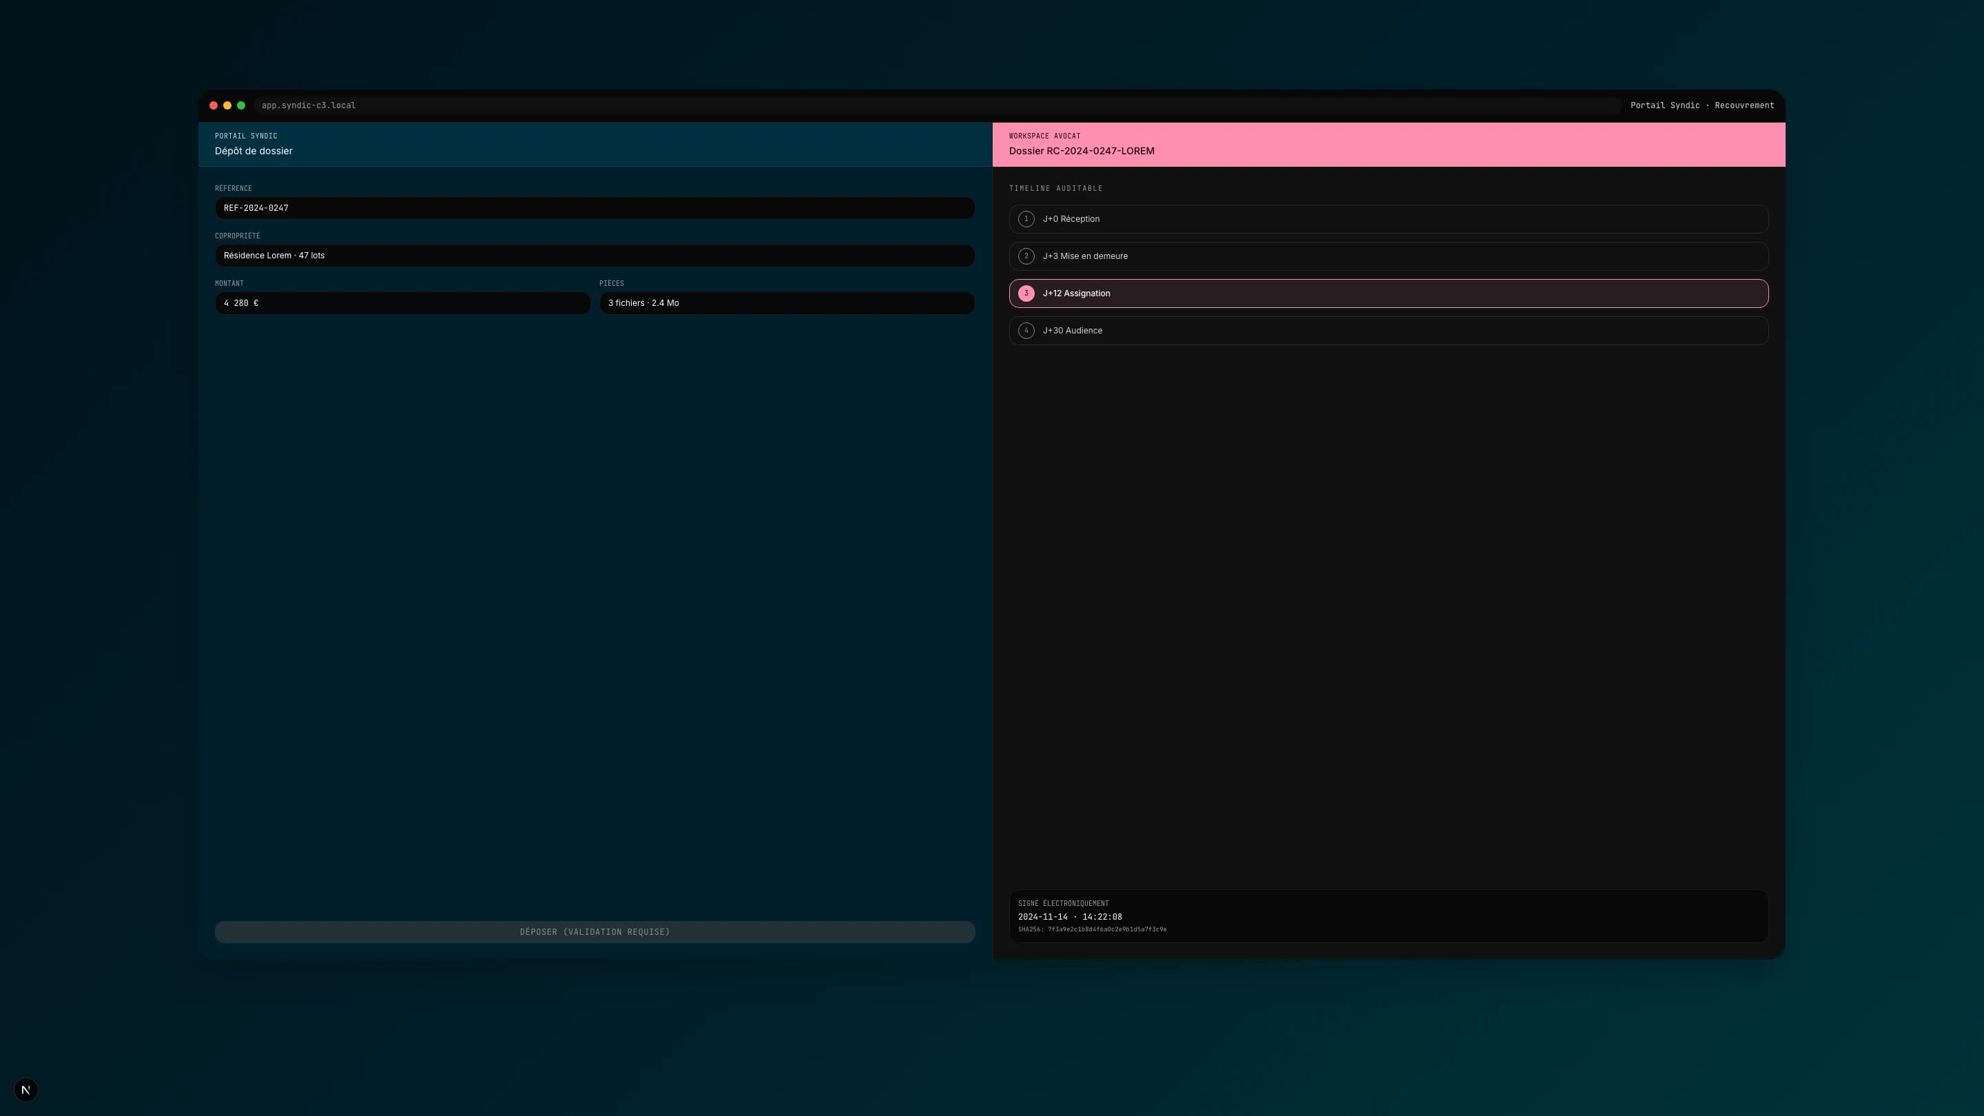Focus the app.syndic-c3.local address bar
The height and width of the screenshot is (1116, 1984).
click(x=938, y=105)
